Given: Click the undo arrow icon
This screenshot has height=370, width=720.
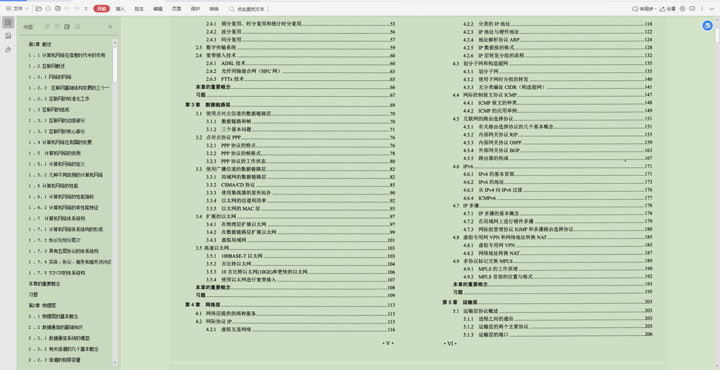Looking at the screenshot, I should point(67,9).
